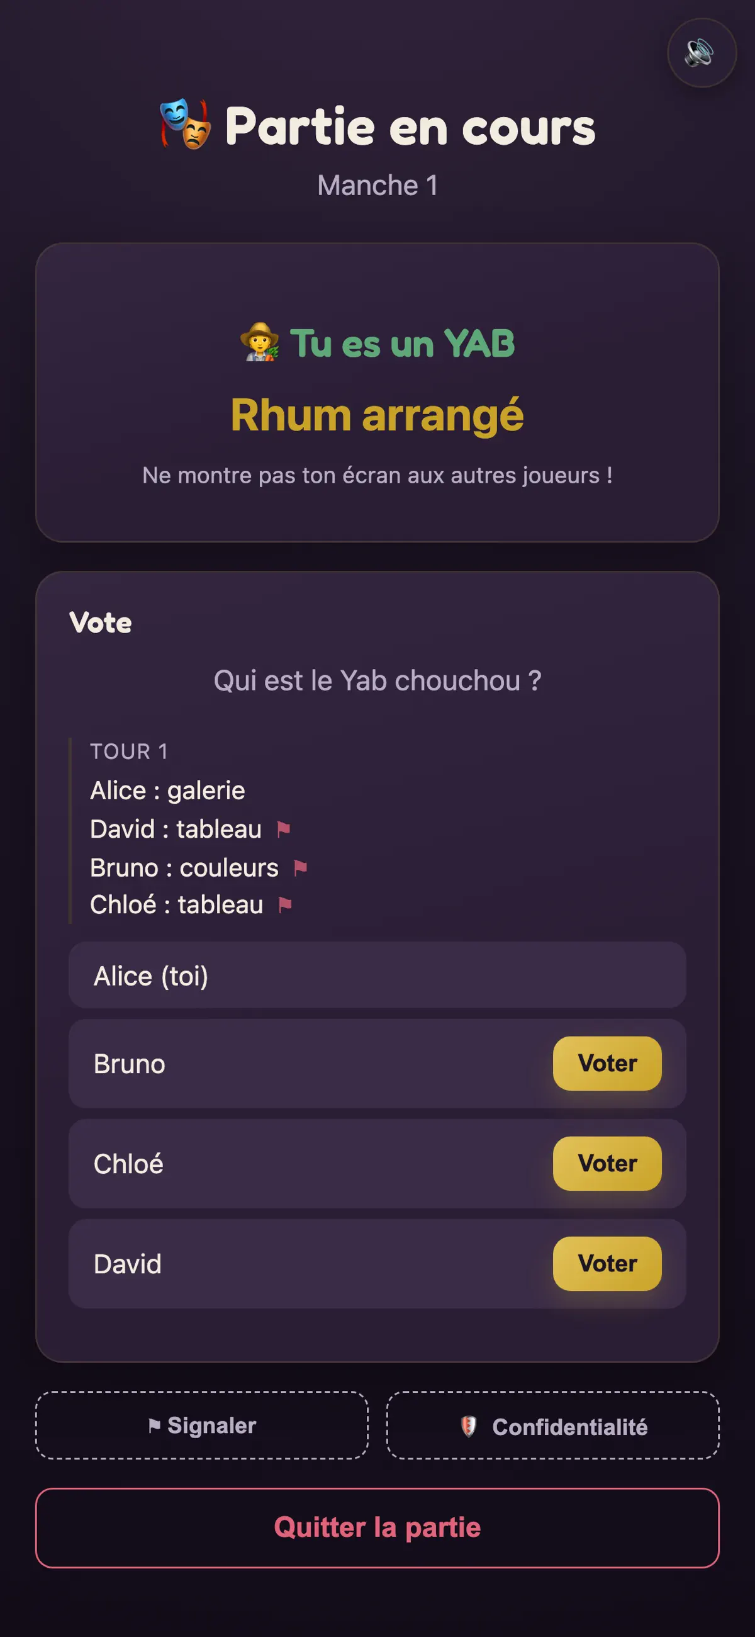Click the TOUR 1 heading
The image size is (755, 1637).
coord(129,751)
